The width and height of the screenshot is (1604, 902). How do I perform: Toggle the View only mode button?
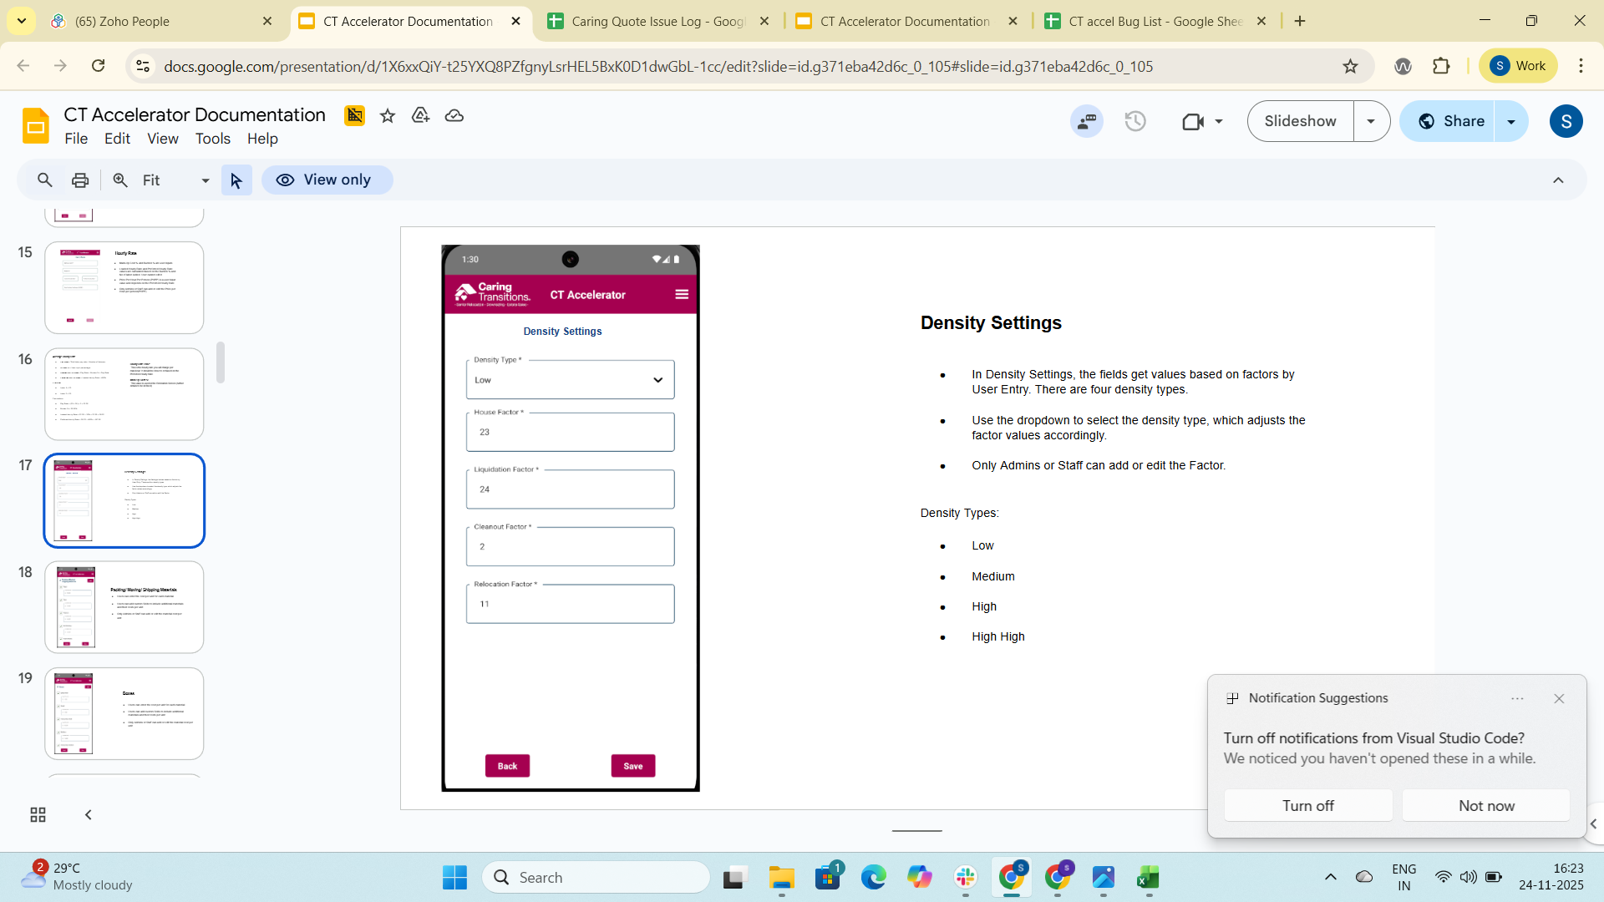pos(327,180)
